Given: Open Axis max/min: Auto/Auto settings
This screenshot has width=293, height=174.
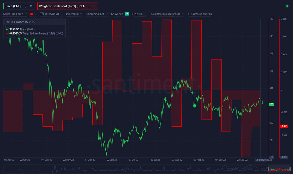Looking at the screenshot, I should [168, 14].
